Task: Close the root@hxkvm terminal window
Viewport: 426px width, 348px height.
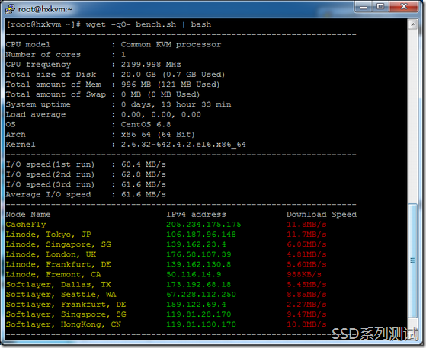Action: pos(404,7)
